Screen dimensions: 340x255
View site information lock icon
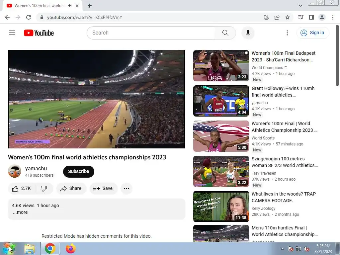(x=42, y=17)
